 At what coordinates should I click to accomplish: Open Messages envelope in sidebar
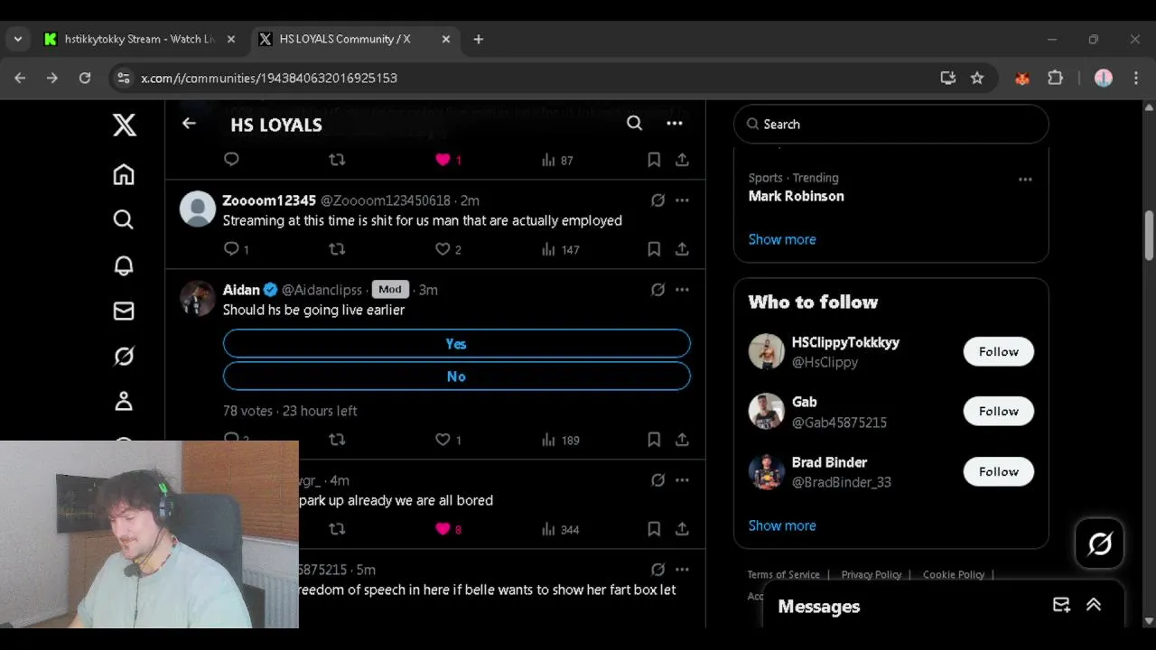click(124, 311)
